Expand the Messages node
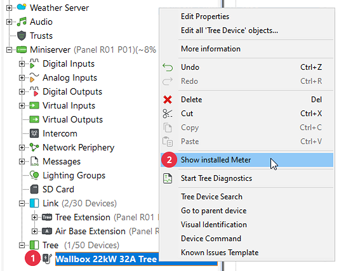Viewport: 339px width, 271px height. pos(22,161)
